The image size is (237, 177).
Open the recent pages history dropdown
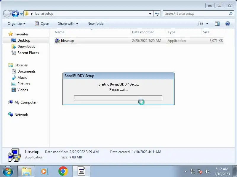pos(21,14)
